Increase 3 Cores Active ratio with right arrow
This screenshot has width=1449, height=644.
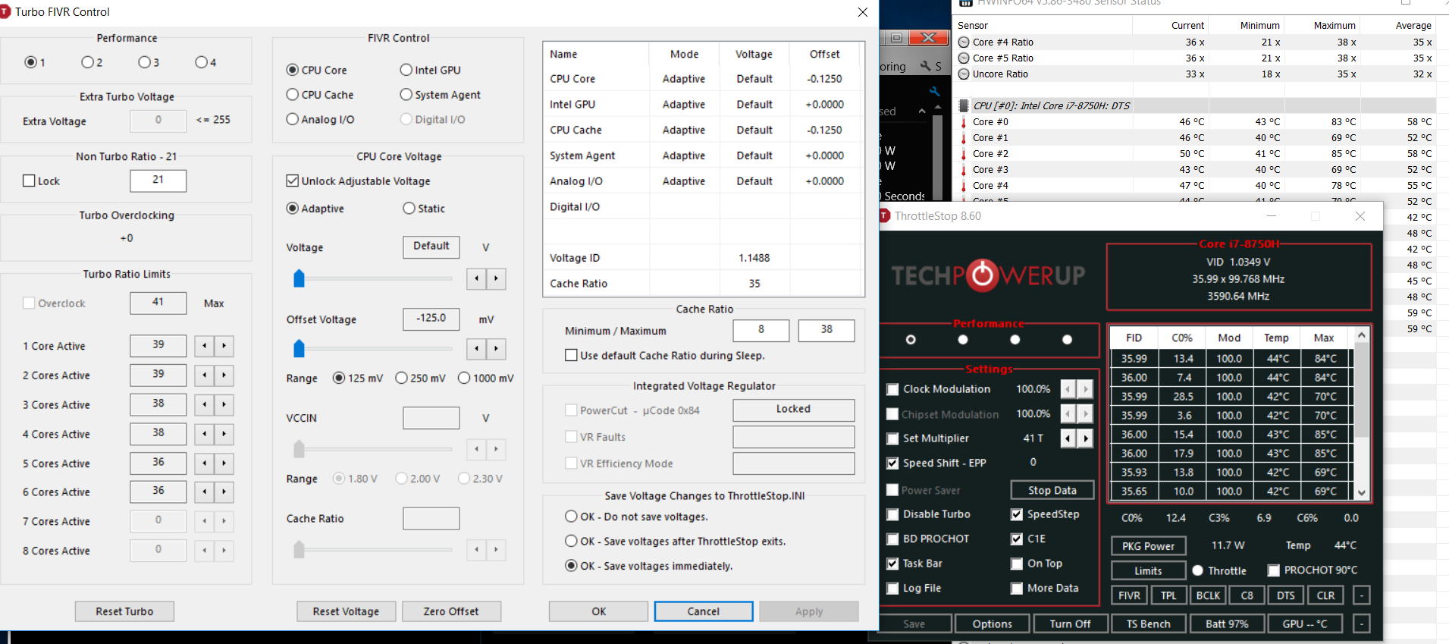(x=224, y=404)
